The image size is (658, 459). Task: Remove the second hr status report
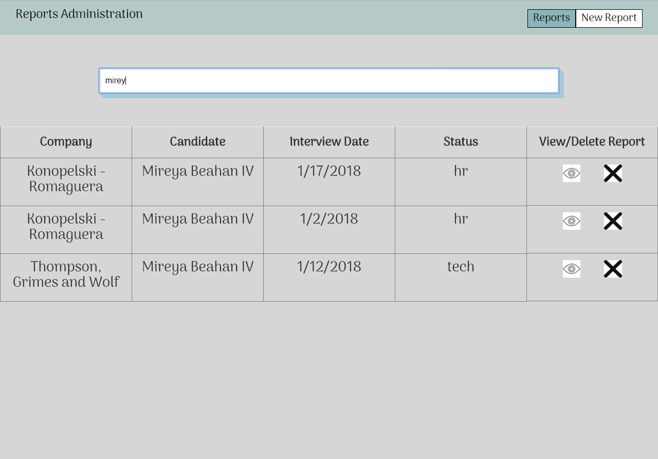[613, 221]
